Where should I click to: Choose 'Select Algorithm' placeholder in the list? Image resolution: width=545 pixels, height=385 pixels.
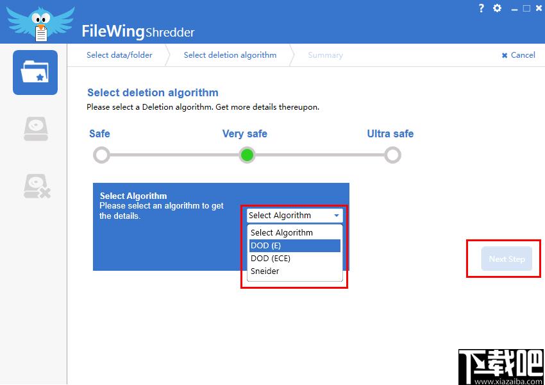295,233
